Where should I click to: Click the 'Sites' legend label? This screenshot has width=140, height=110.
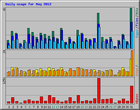137,72
